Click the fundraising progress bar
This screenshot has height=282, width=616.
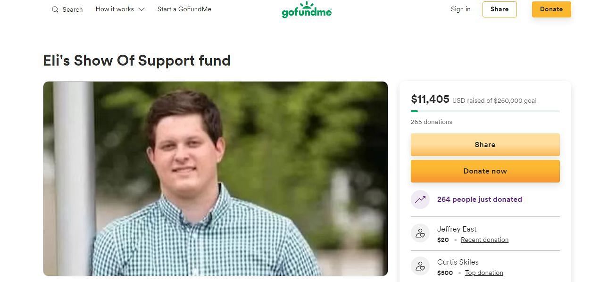click(485, 111)
